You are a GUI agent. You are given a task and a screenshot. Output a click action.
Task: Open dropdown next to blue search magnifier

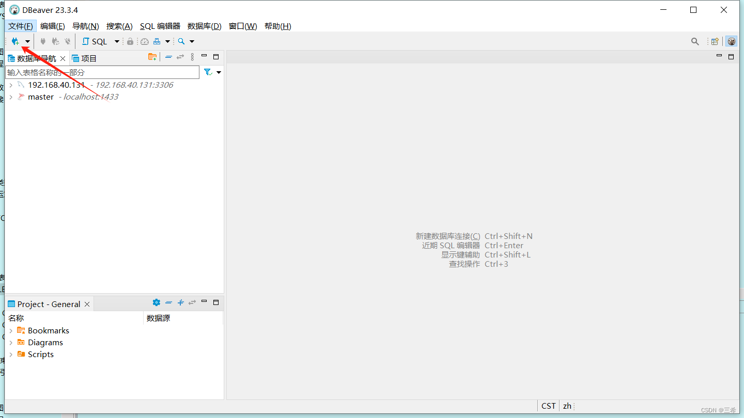click(192, 42)
